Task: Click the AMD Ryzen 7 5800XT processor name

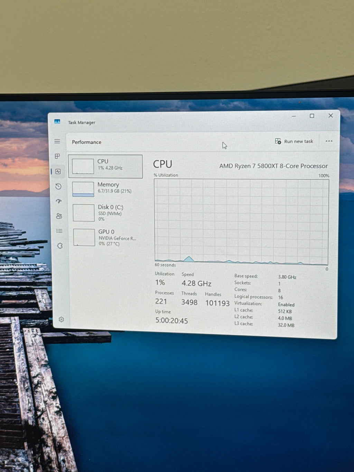Action: pyautogui.click(x=273, y=166)
